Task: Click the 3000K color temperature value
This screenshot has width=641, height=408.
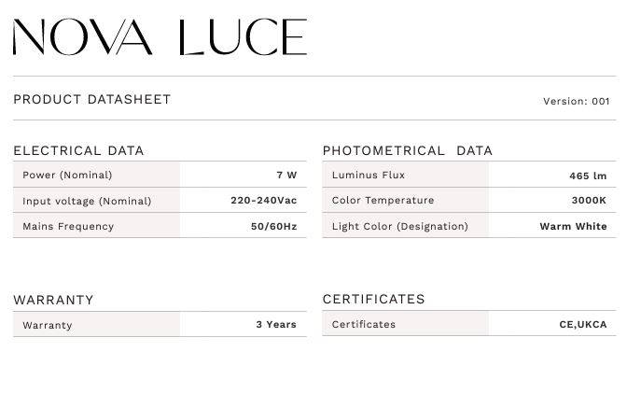Action: pos(589,200)
